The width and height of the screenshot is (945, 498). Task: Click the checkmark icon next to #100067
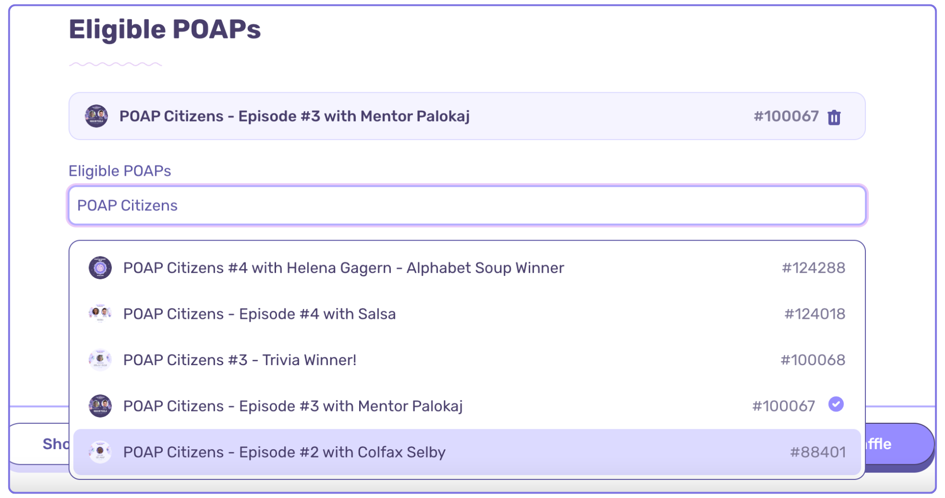(x=836, y=404)
